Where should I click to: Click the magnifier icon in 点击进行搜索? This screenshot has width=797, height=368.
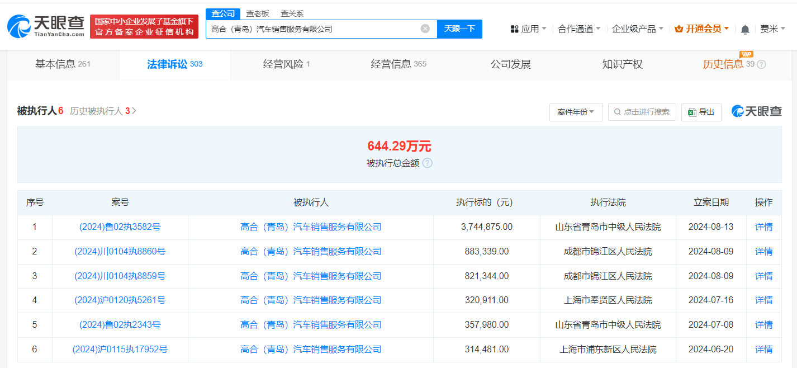coord(617,112)
